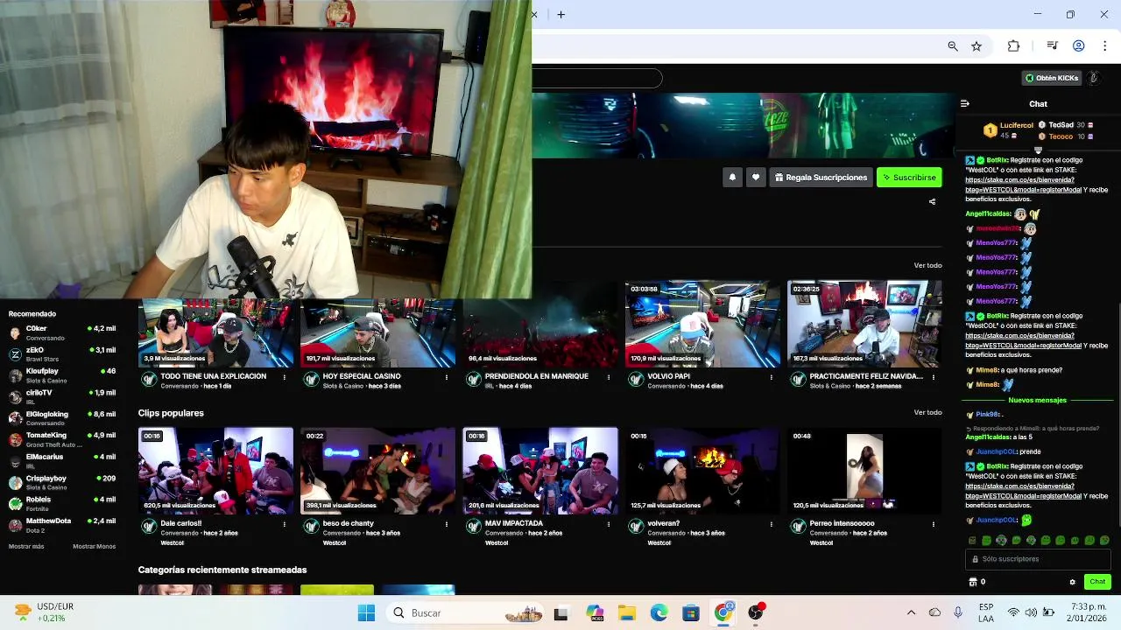
Task: Click username JuanchpCOL: prende in chat
Action: tap(997, 451)
